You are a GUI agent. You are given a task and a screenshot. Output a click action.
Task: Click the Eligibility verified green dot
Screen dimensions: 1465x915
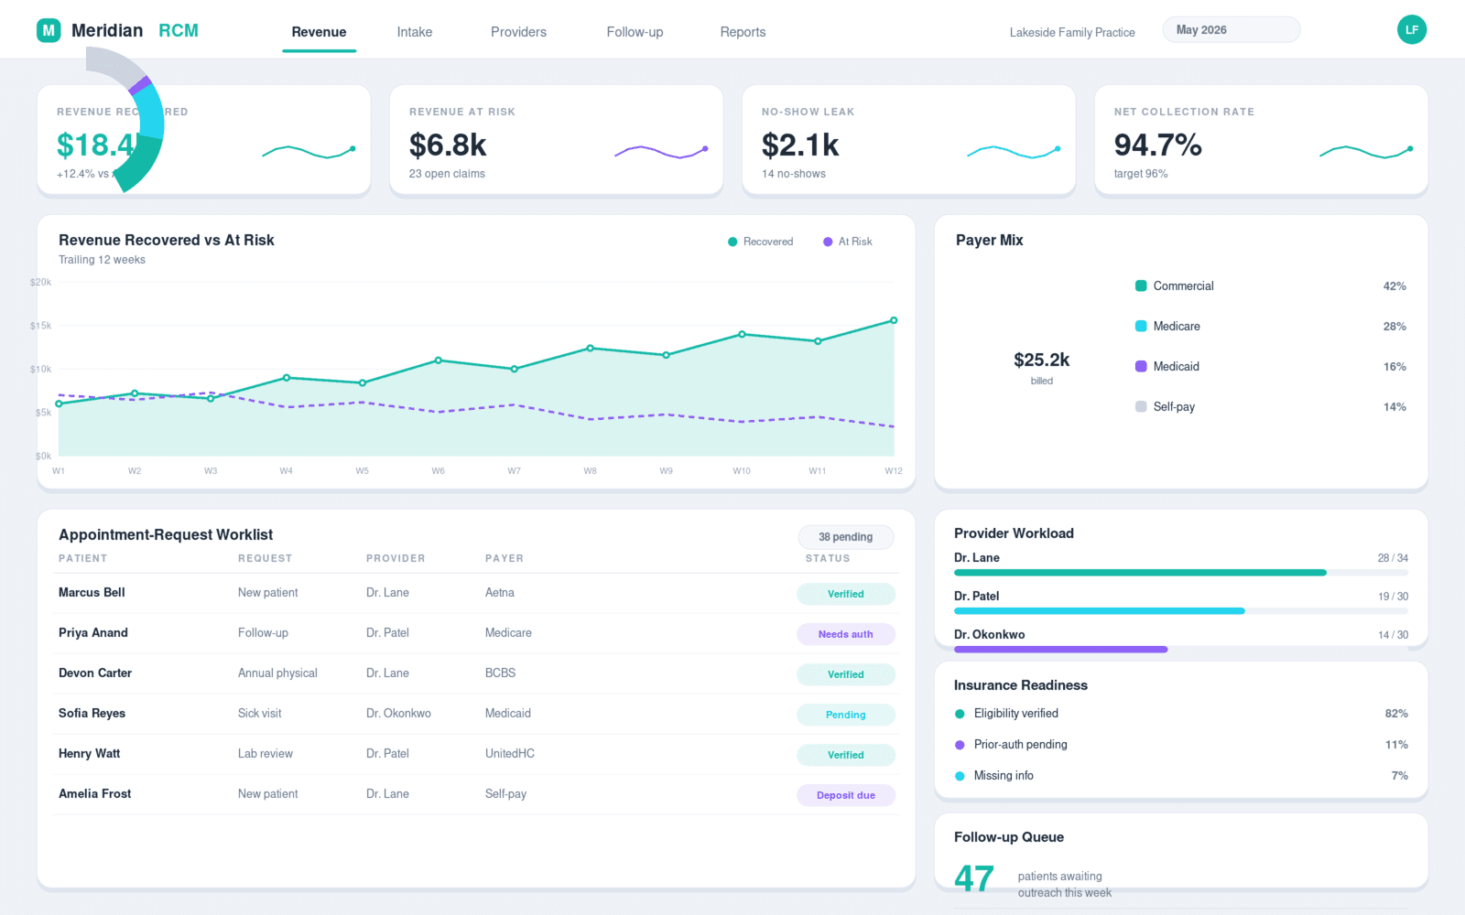tap(960, 714)
